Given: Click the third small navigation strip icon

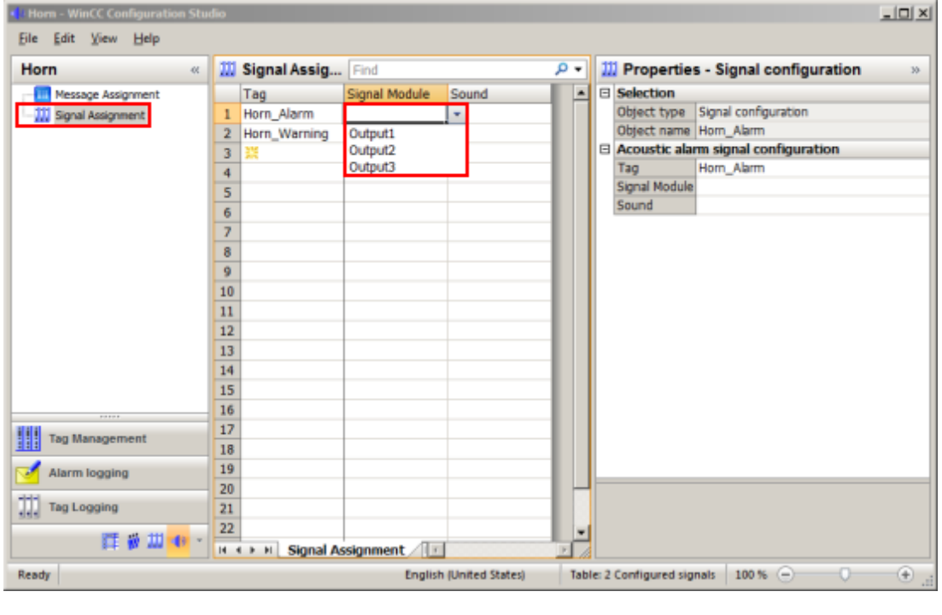Looking at the screenshot, I should pyautogui.click(x=155, y=542).
